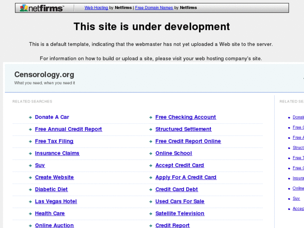304x228 pixels.
Task: Open the sidebar Donate link
Action: click(298, 117)
